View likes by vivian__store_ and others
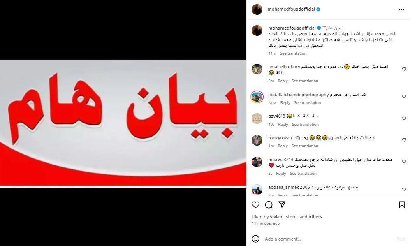The height and width of the screenshot is (246, 410). pyautogui.click(x=287, y=217)
